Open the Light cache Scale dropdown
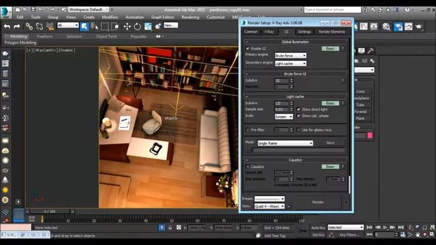 [283, 116]
